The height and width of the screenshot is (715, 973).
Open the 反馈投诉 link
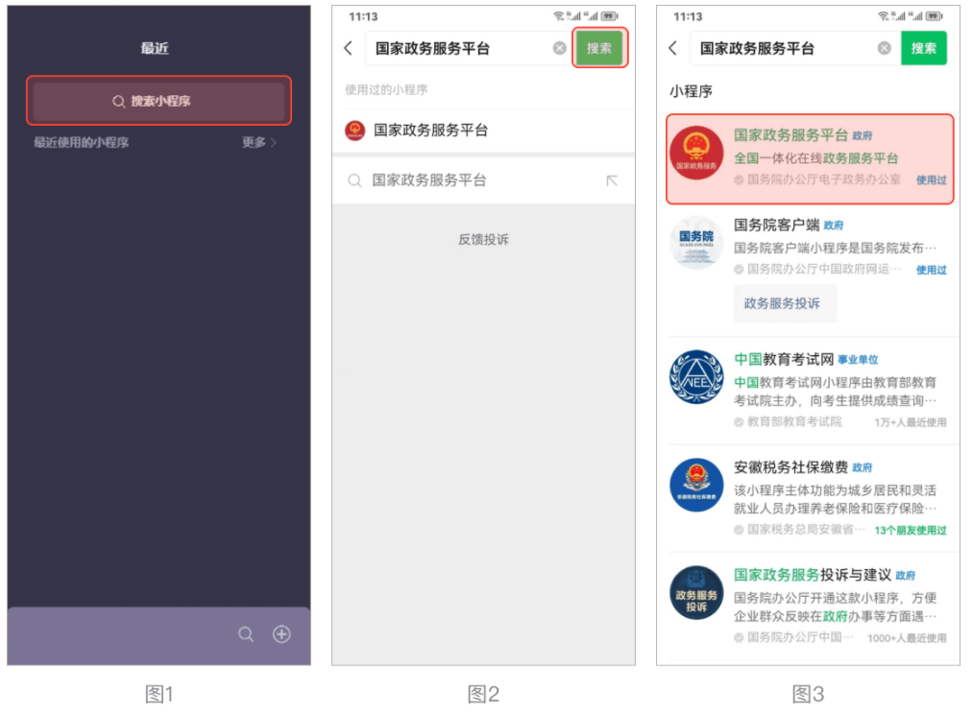483,239
